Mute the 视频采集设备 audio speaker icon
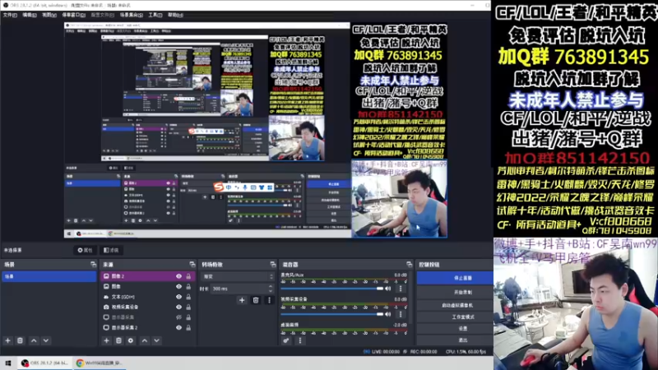 click(388, 314)
